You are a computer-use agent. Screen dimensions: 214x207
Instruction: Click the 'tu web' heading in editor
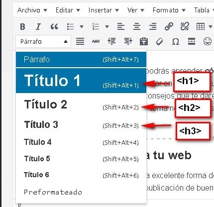pyautogui.click(x=172, y=155)
